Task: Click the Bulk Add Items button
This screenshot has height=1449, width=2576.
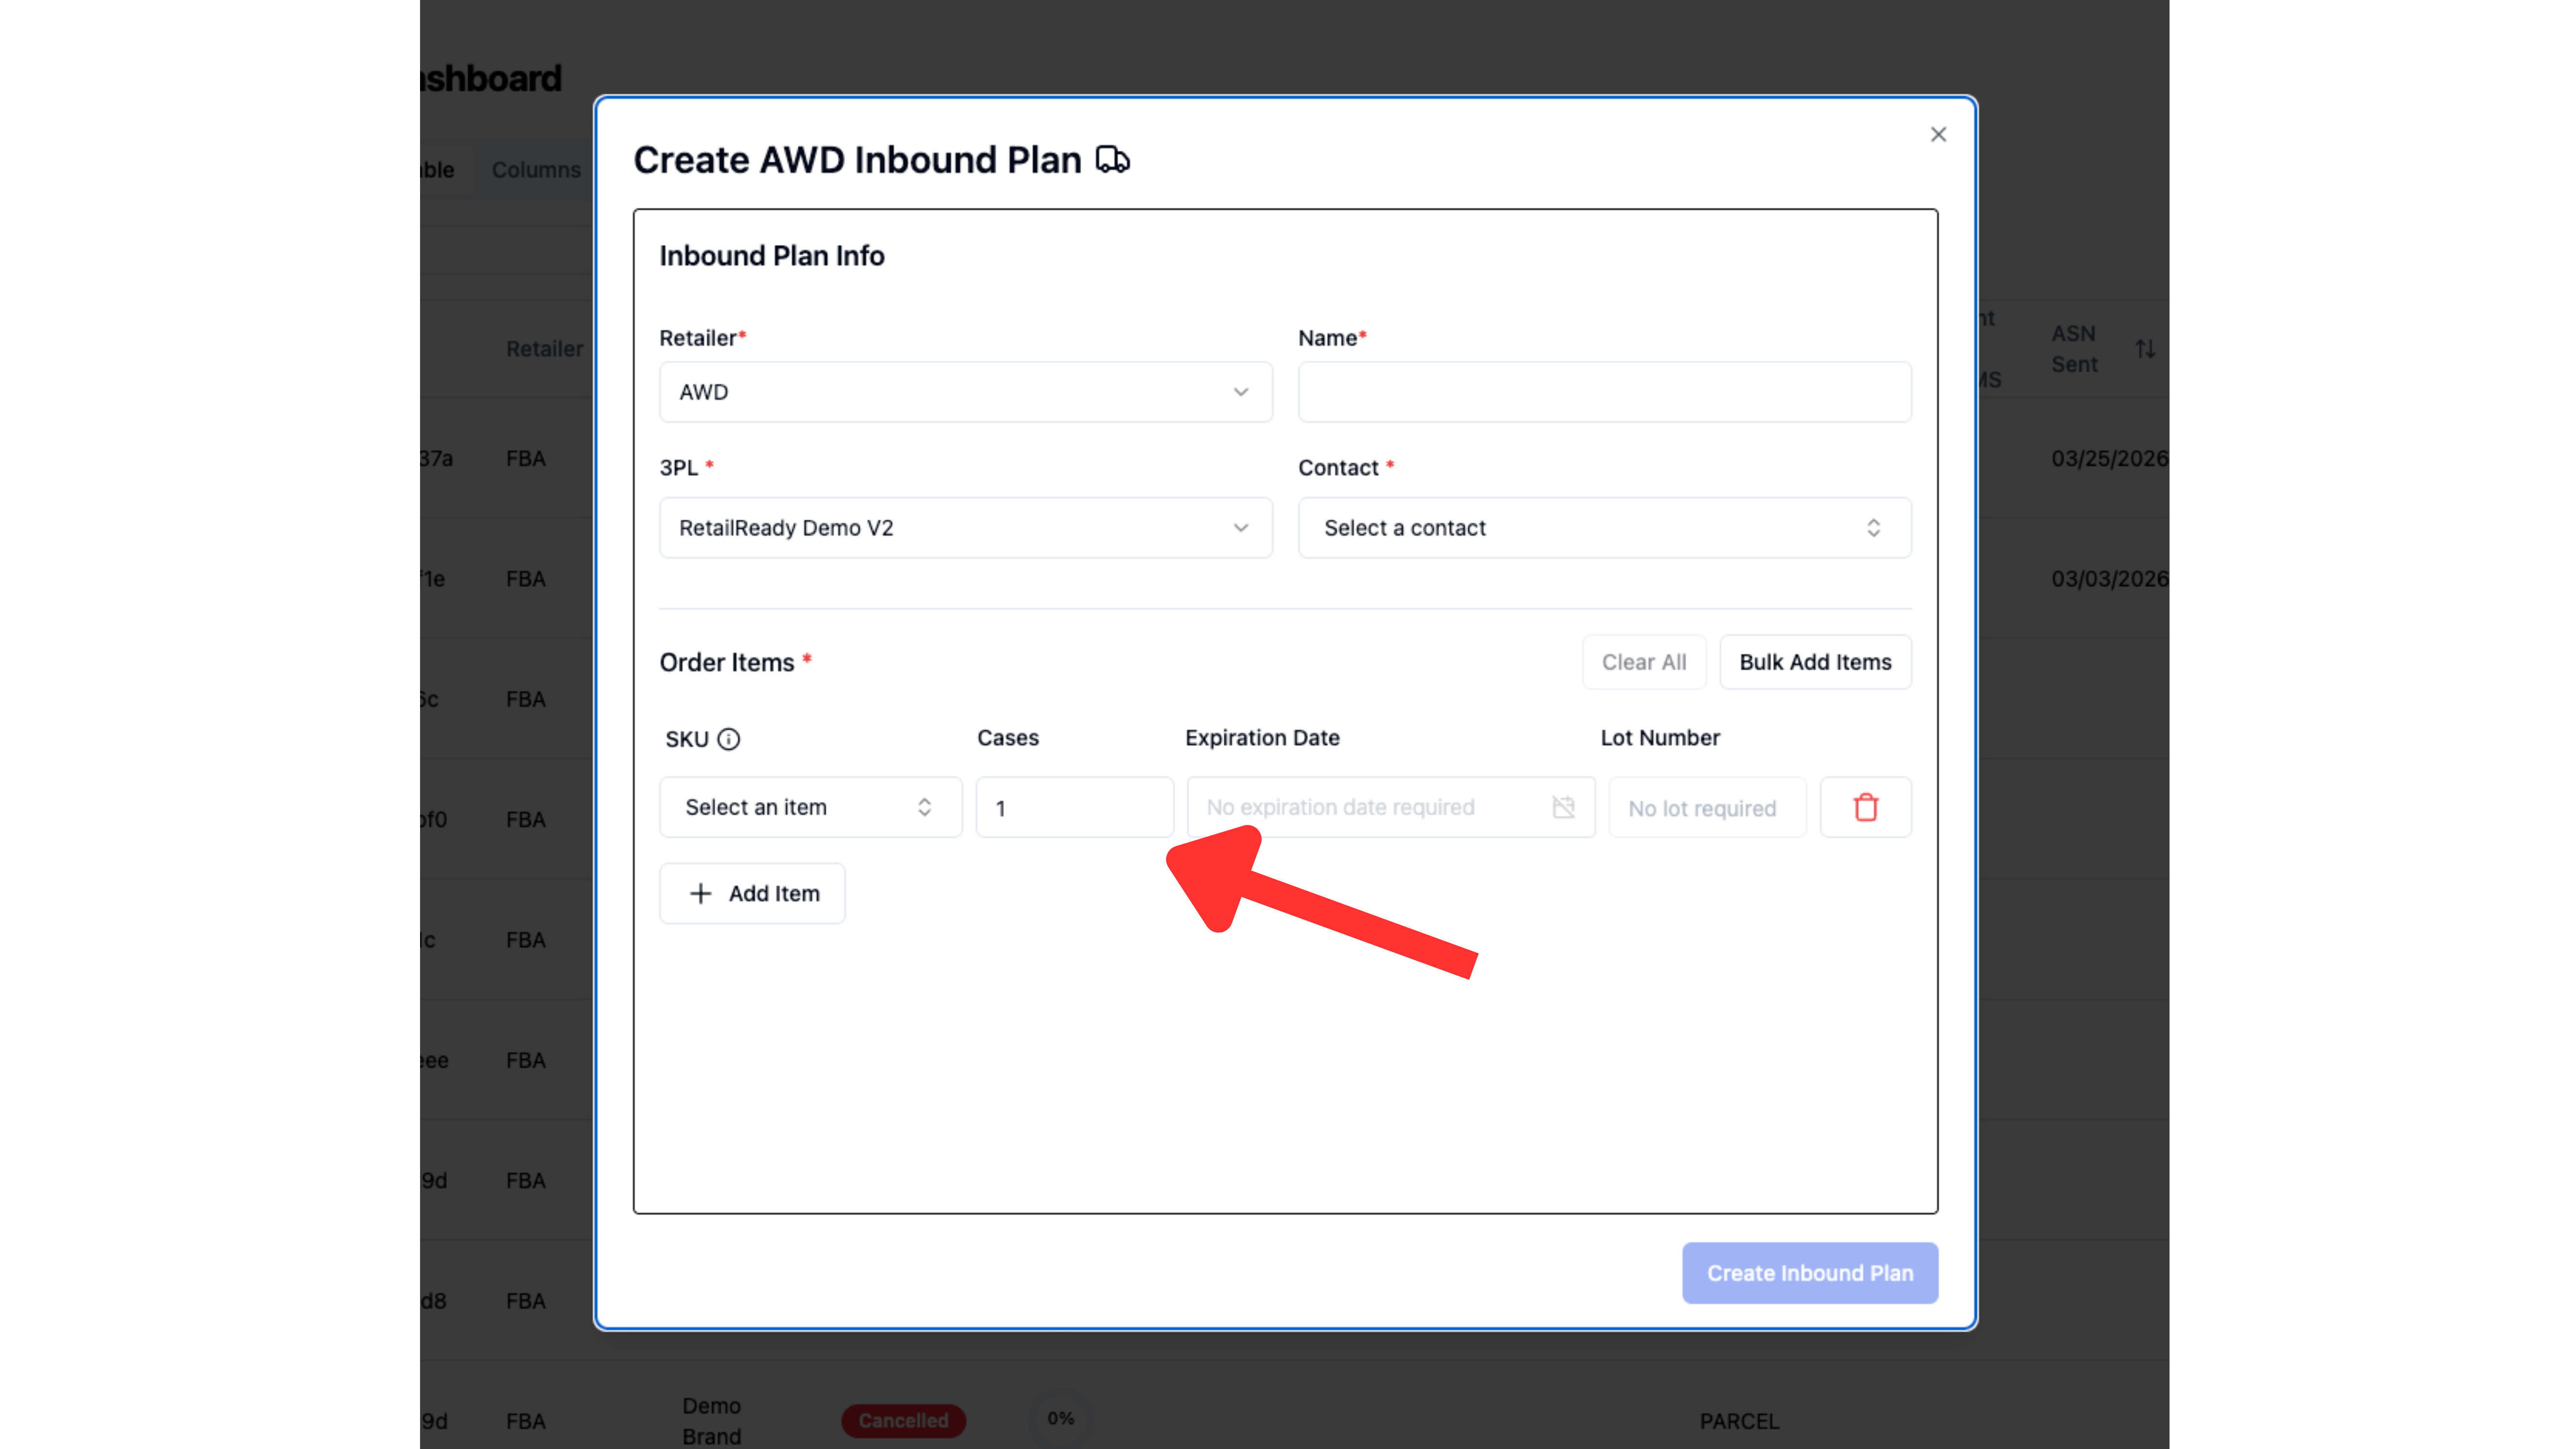Action: click(1815, 662)
